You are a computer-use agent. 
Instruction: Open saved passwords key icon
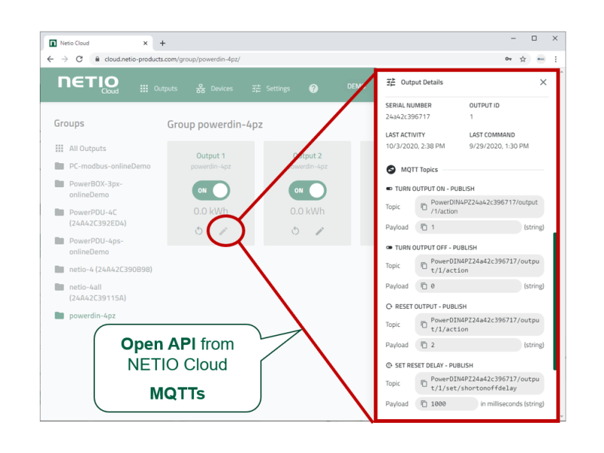pos(508,59)
